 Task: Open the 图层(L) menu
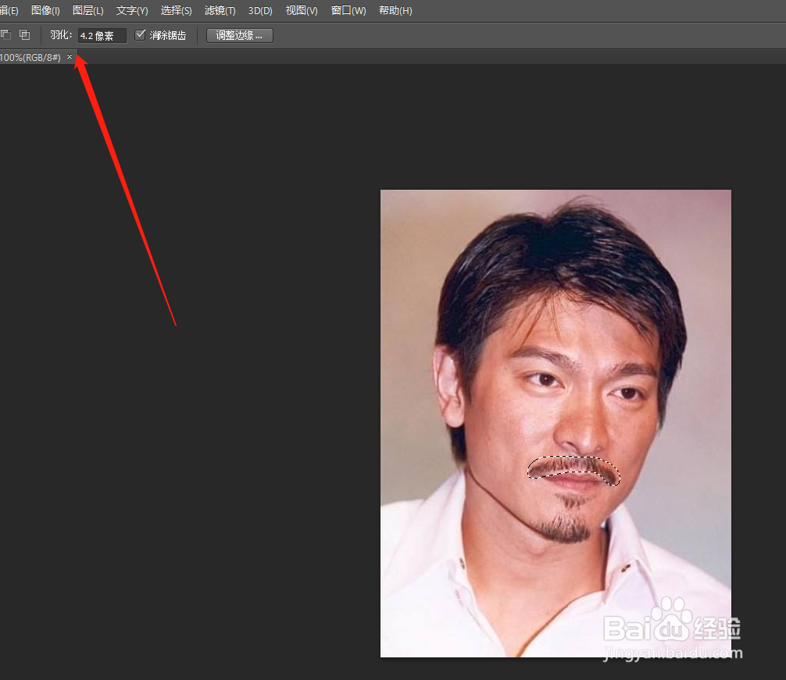(x=88, y=10)
